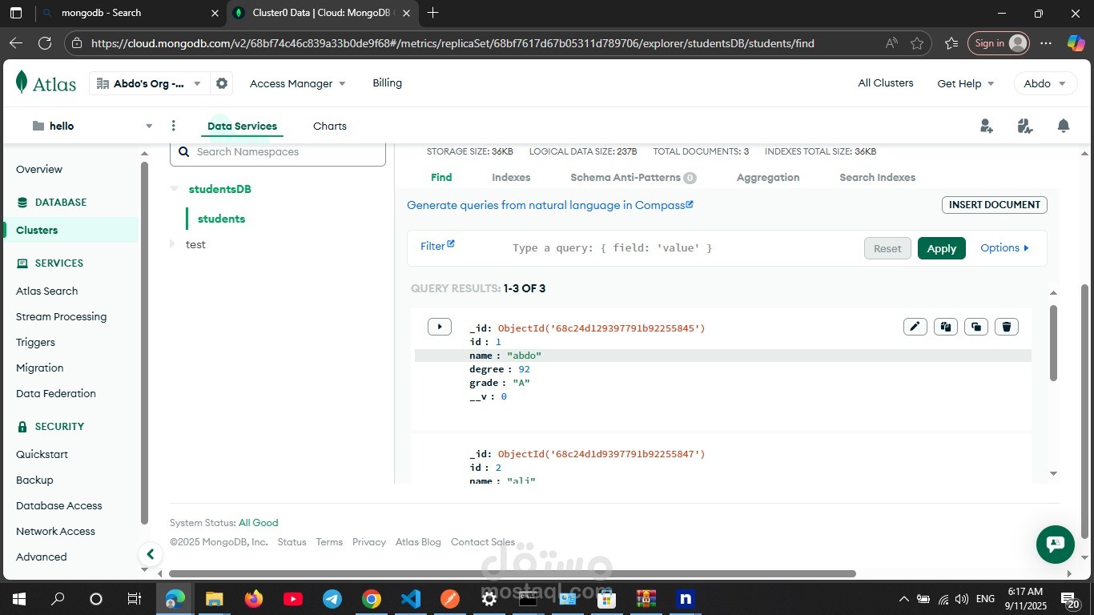Delete the abdo document with trash icon
The width and height of the screenshot is (1094, 615).
1006,327
